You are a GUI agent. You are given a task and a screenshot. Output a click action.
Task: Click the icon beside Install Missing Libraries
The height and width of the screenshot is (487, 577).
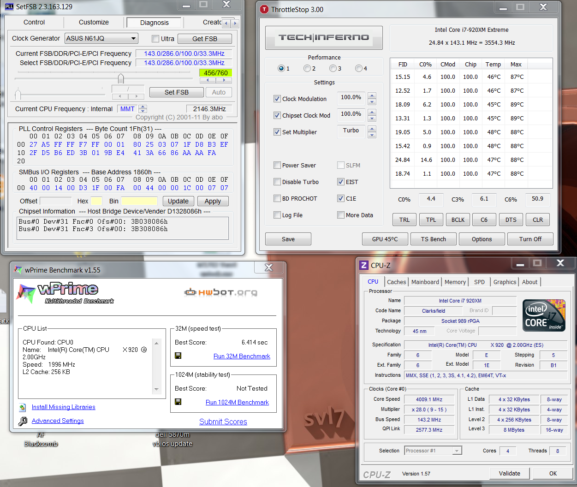tap(23, 407)
